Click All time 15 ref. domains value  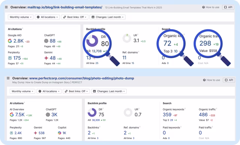pyautogui.click(x=133, y=63)
